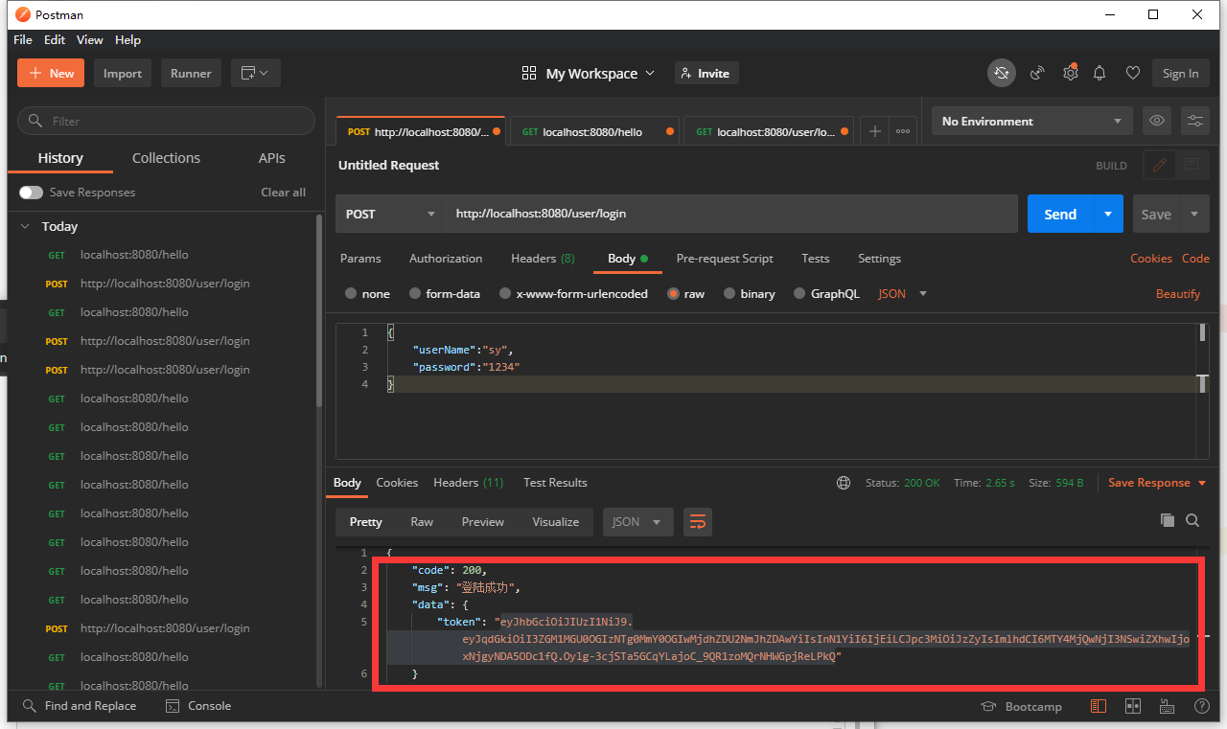The width and height of the screenshot is (1227, 729).
Task: Open the environment quick look eye icon
Action: 1157,121
